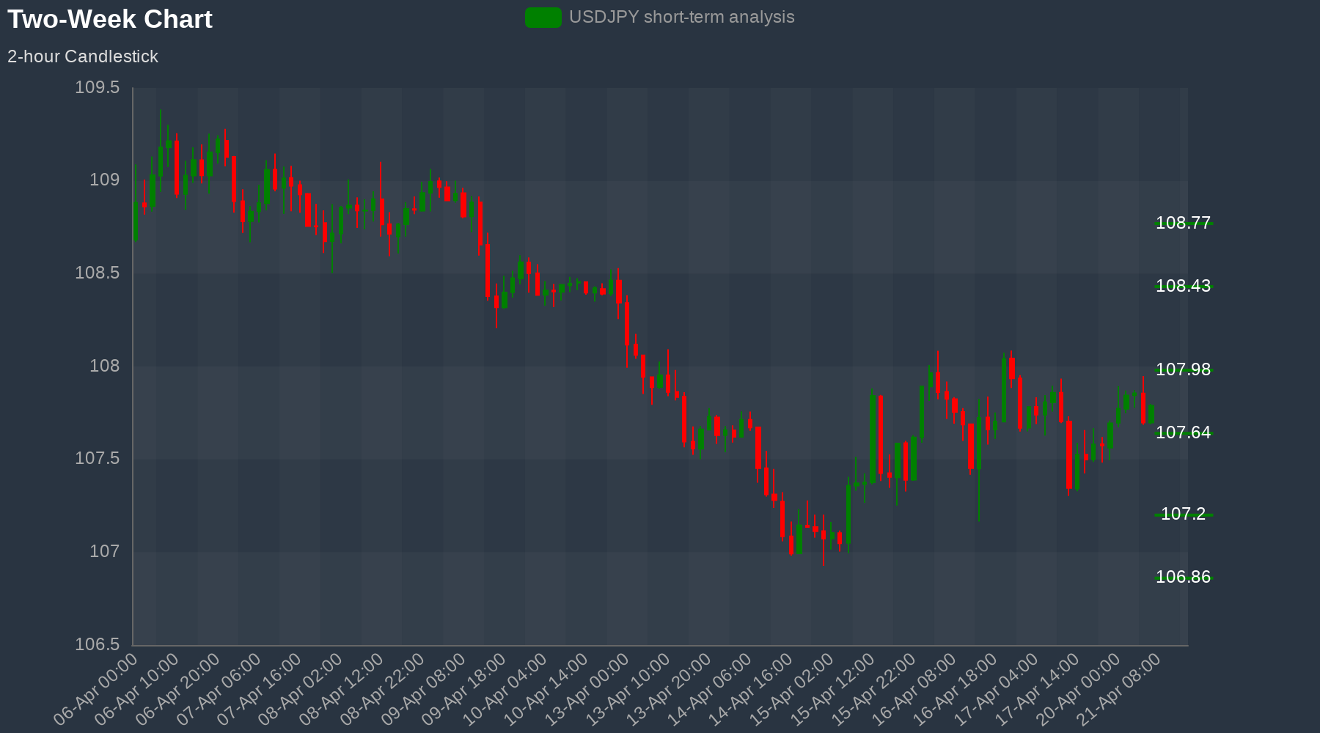Click the green USDJPY legend swatch
This screenshot has height=733, width=1320.
[543, 18]
